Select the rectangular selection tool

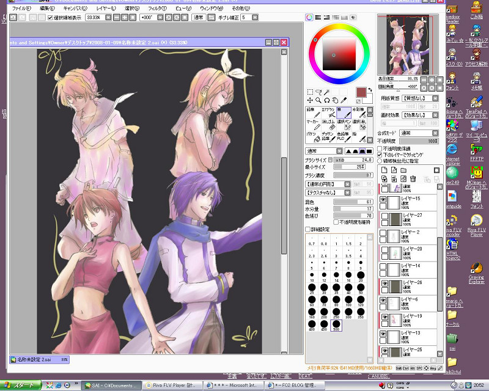point(310,92)
